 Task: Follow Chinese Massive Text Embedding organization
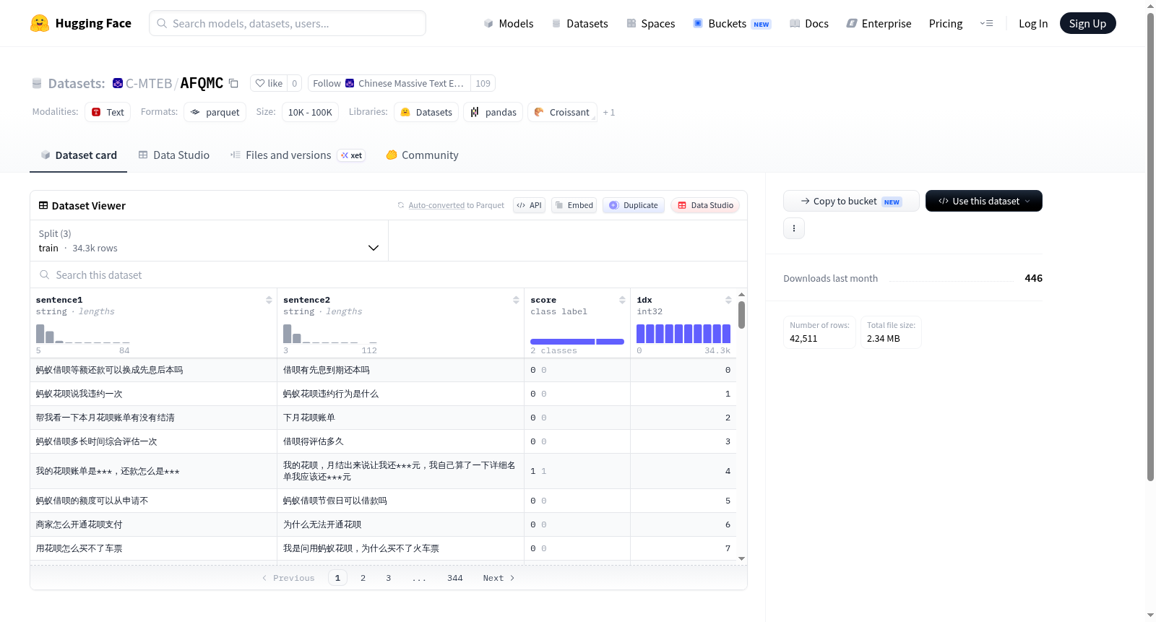[389, 83]
